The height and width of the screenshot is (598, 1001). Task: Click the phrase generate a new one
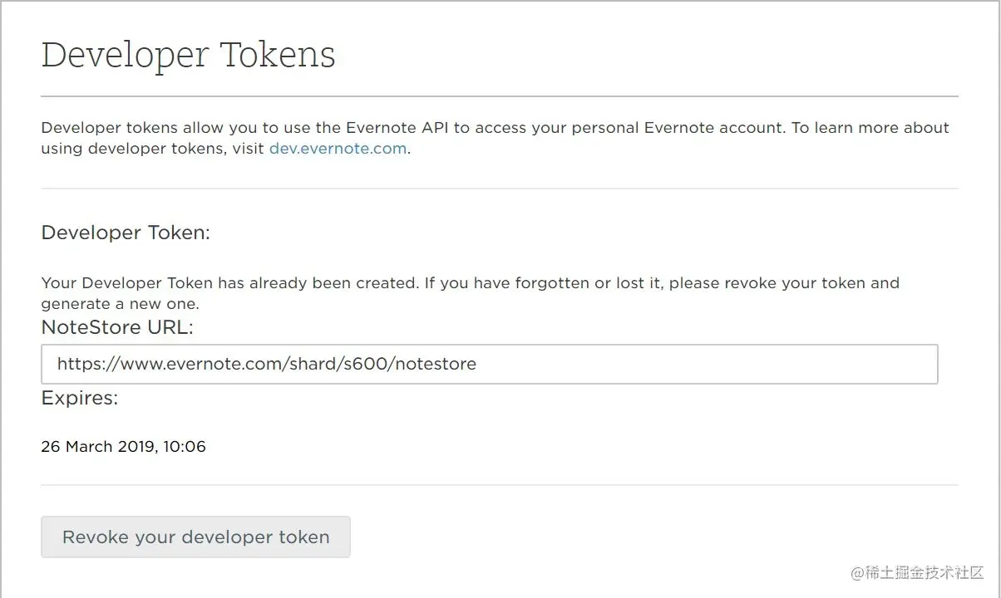120,304
